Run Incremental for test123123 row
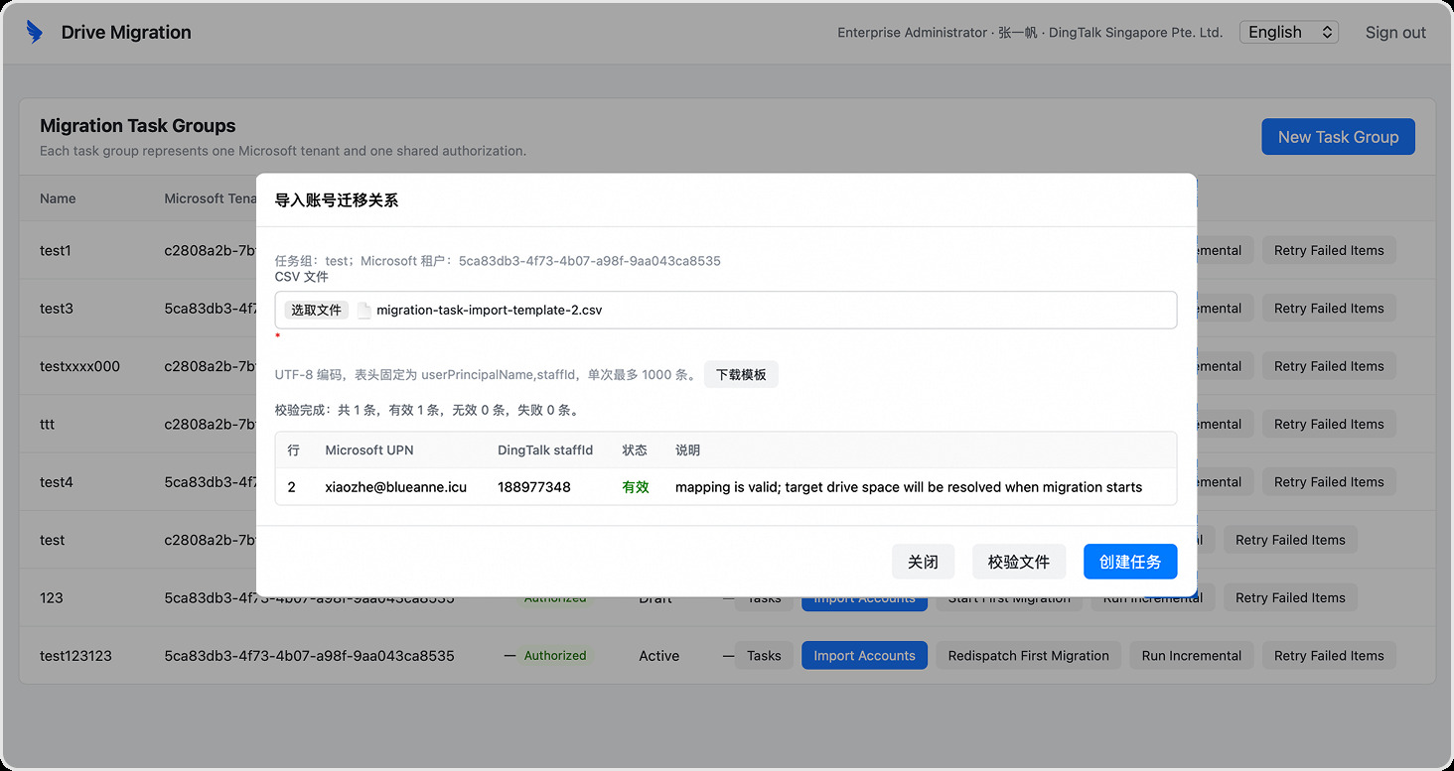 coord(1192,655)
